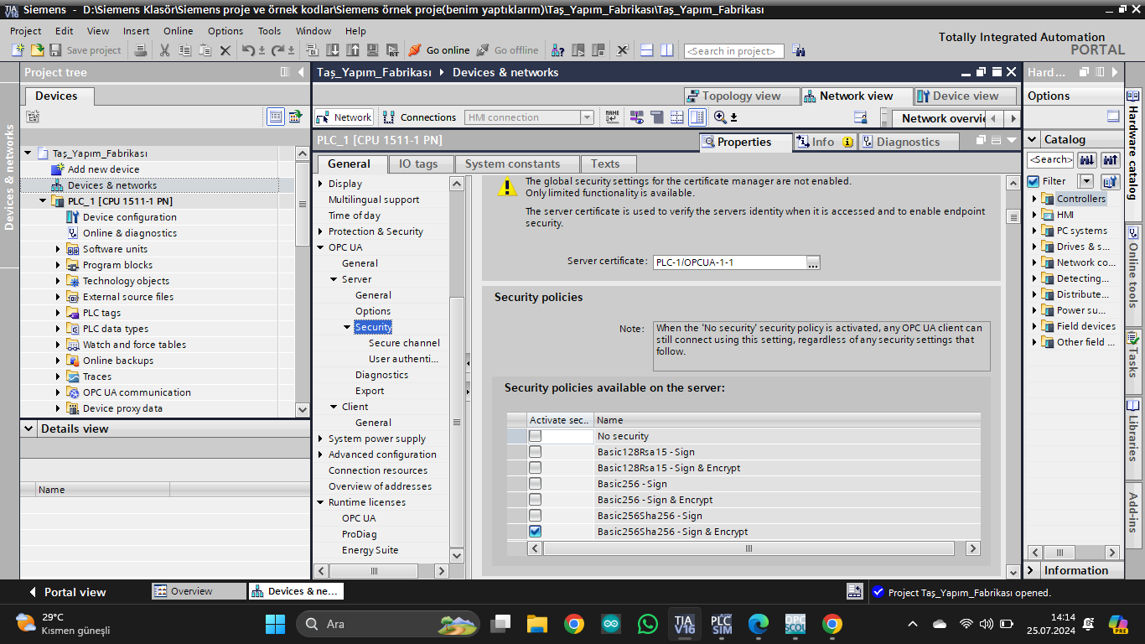
Task: Select Add new device in project tree
Action: pos(103,169)
